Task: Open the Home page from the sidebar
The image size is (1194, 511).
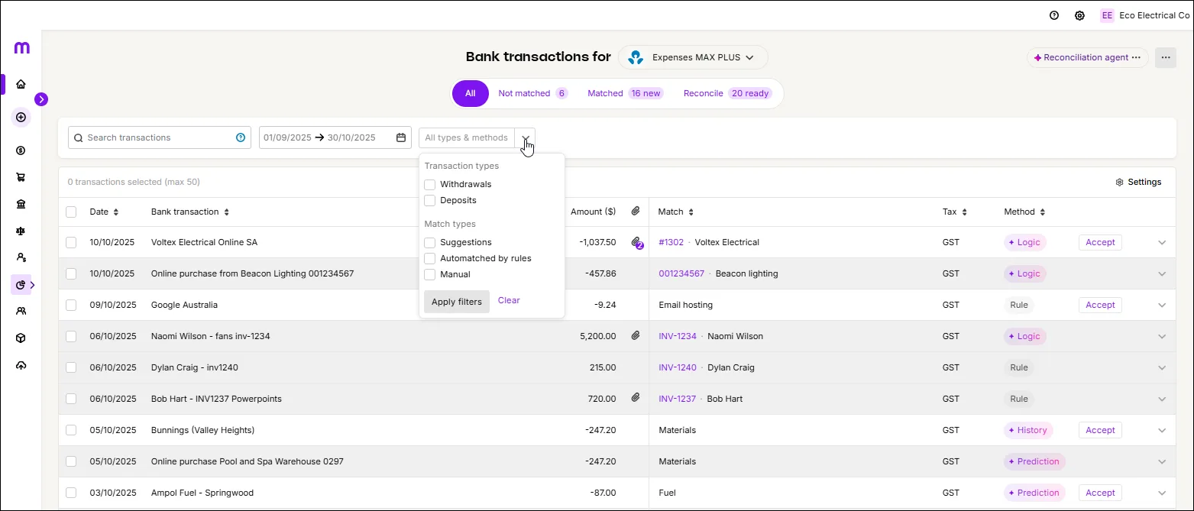Action: [21, 84]
